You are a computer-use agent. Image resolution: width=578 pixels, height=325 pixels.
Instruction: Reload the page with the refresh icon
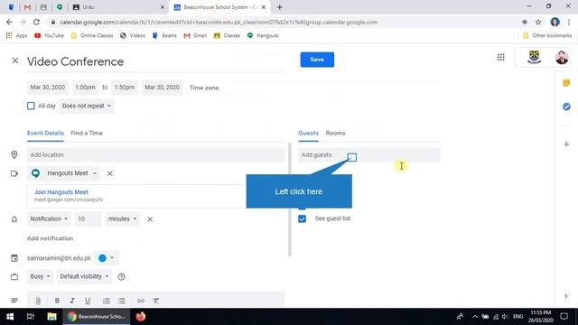point(36,22)
